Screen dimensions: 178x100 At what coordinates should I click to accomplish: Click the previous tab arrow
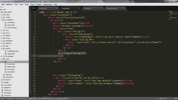[33, 8]
